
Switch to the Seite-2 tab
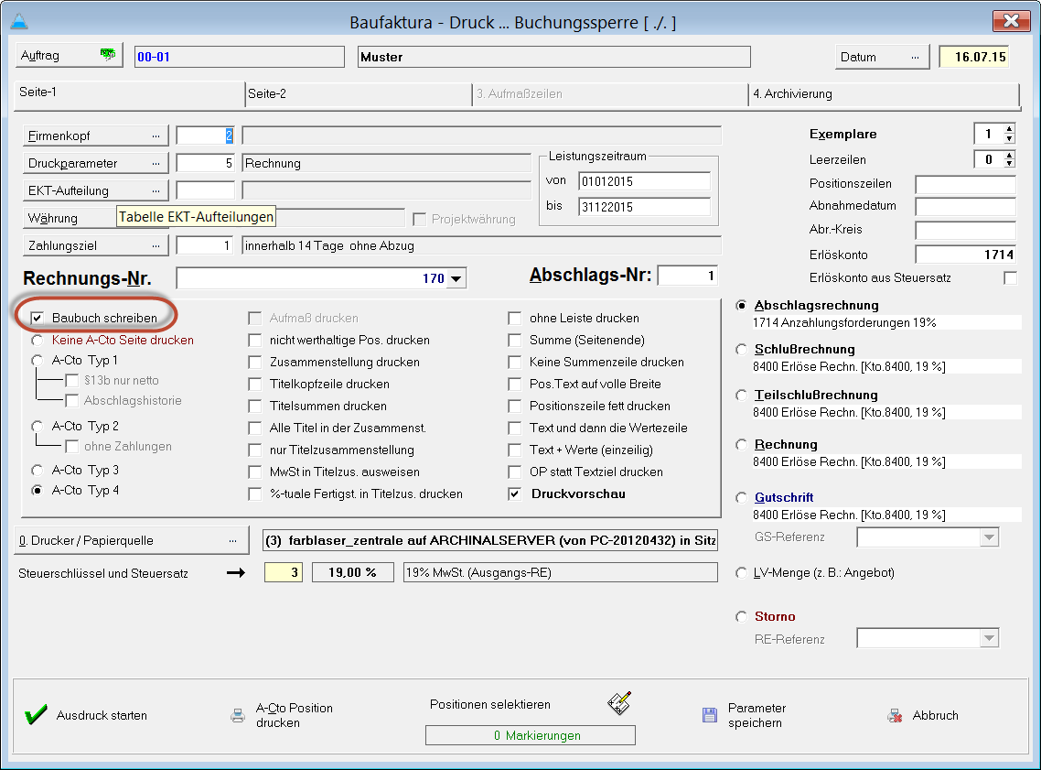point(267,93)
